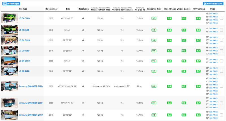
Task: Sort by the Product column header
Action: click(x=23, y=9)
